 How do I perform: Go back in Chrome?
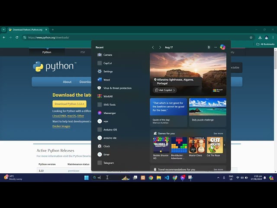click(x=4, y=38)
